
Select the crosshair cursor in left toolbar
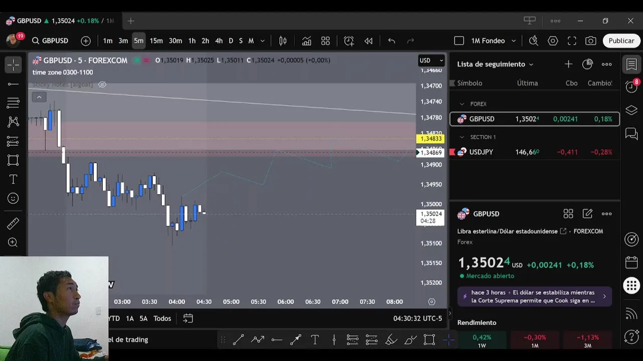click(x=13, y=64)
